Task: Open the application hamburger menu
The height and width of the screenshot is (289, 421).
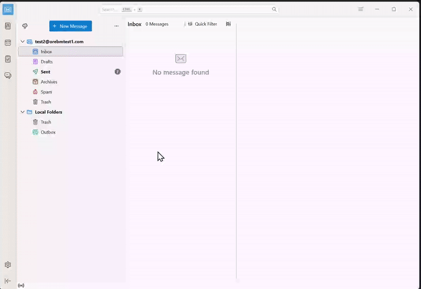Action: click(360, 9)
